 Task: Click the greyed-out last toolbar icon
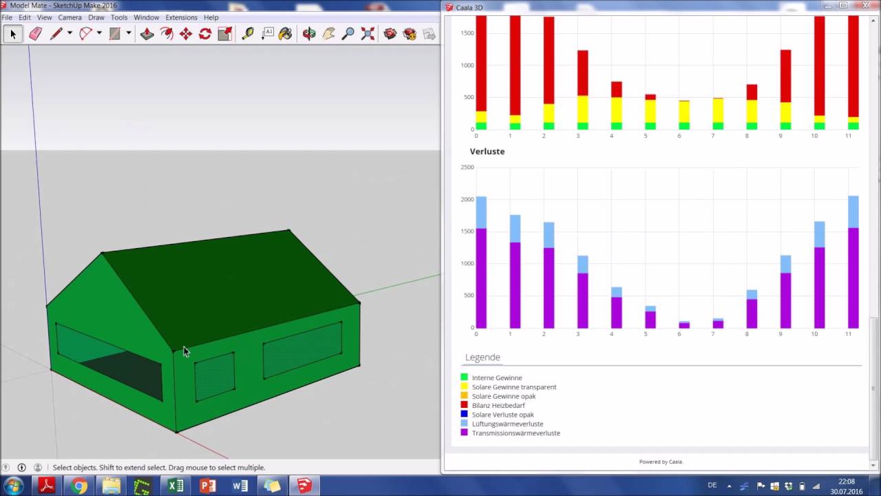point(429,34)
